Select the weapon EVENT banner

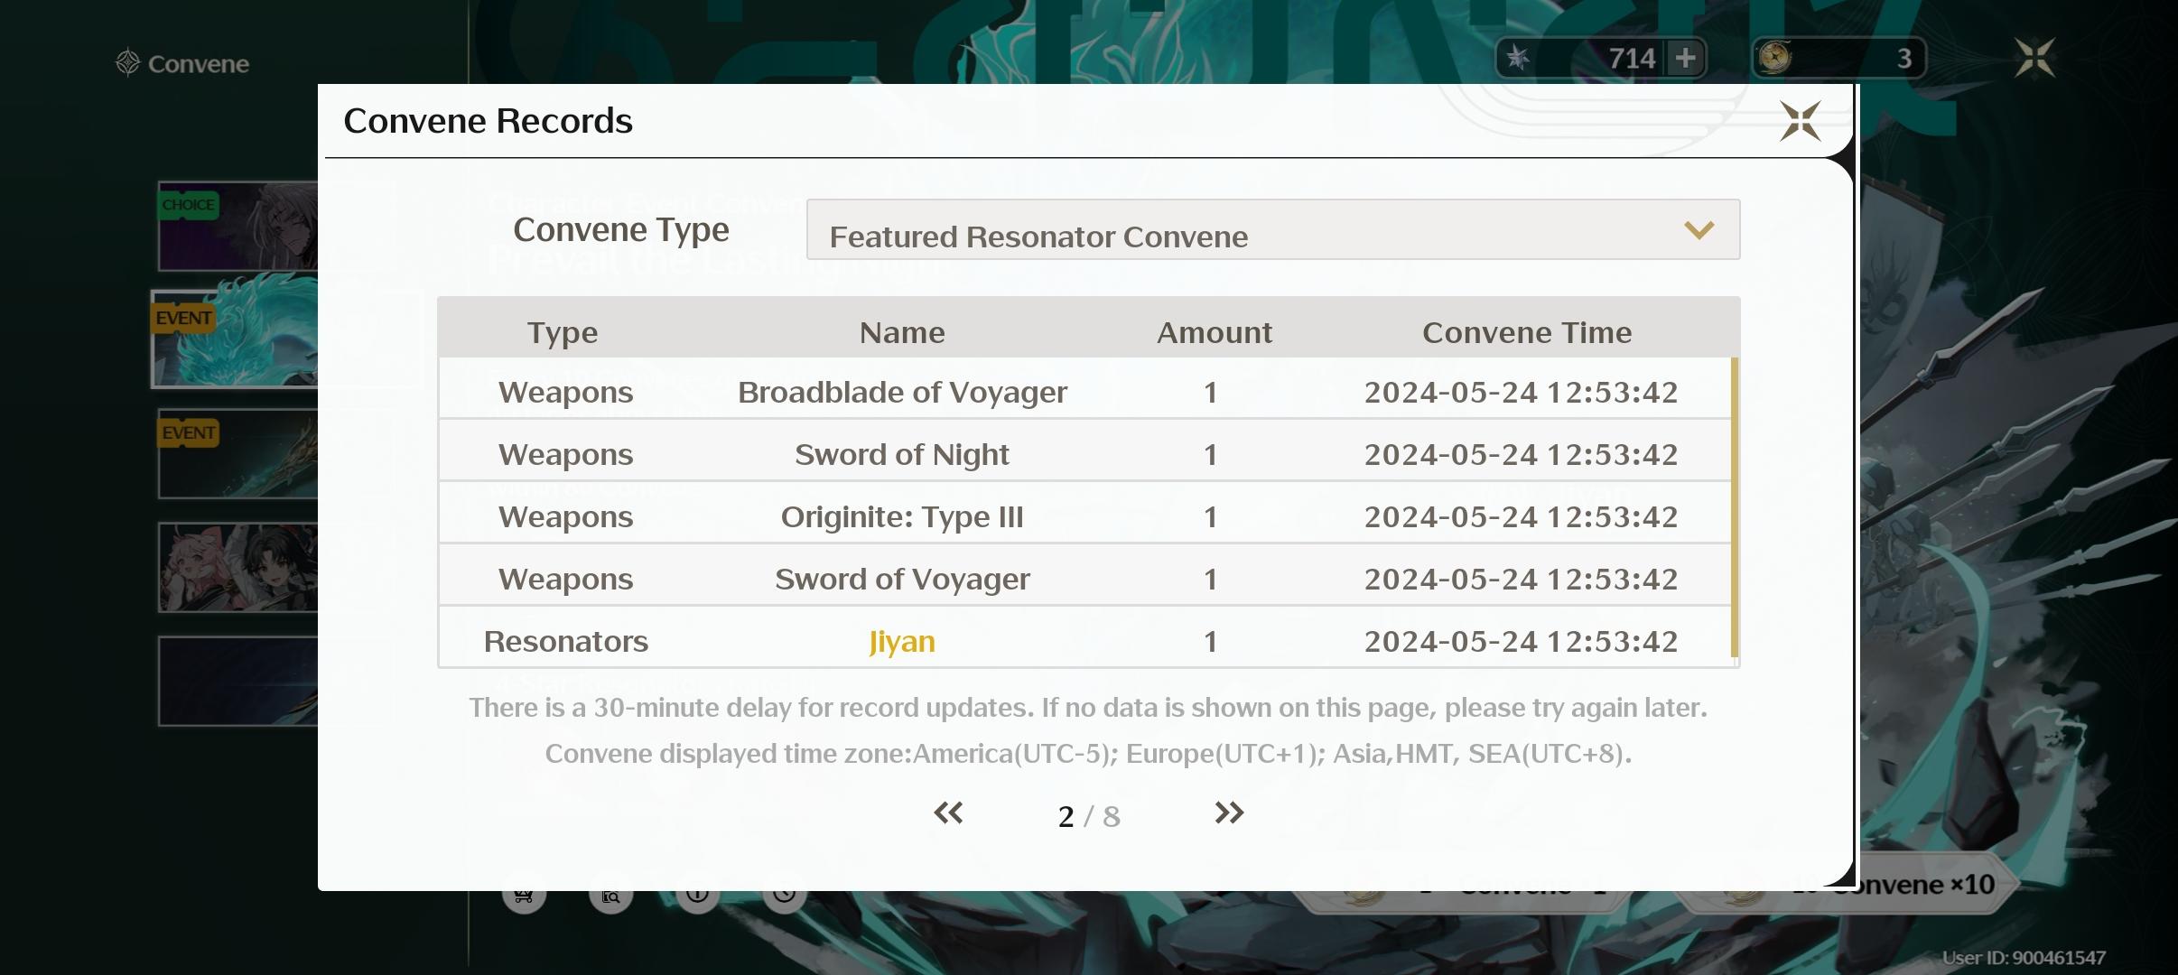click(237, 454)
